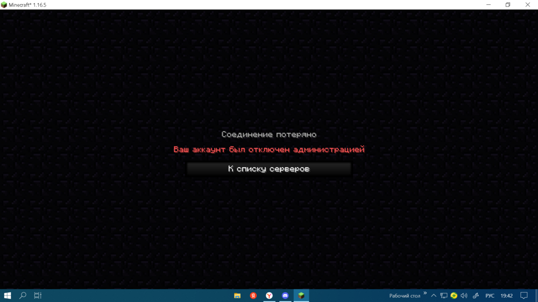This screenshot has height=302, width=538.
Task: Open the pen/ink workspace tray icon
Action: [476, 296]
